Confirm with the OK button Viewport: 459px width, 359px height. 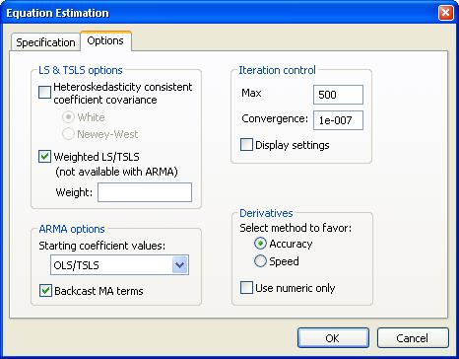tap(333, 338)
